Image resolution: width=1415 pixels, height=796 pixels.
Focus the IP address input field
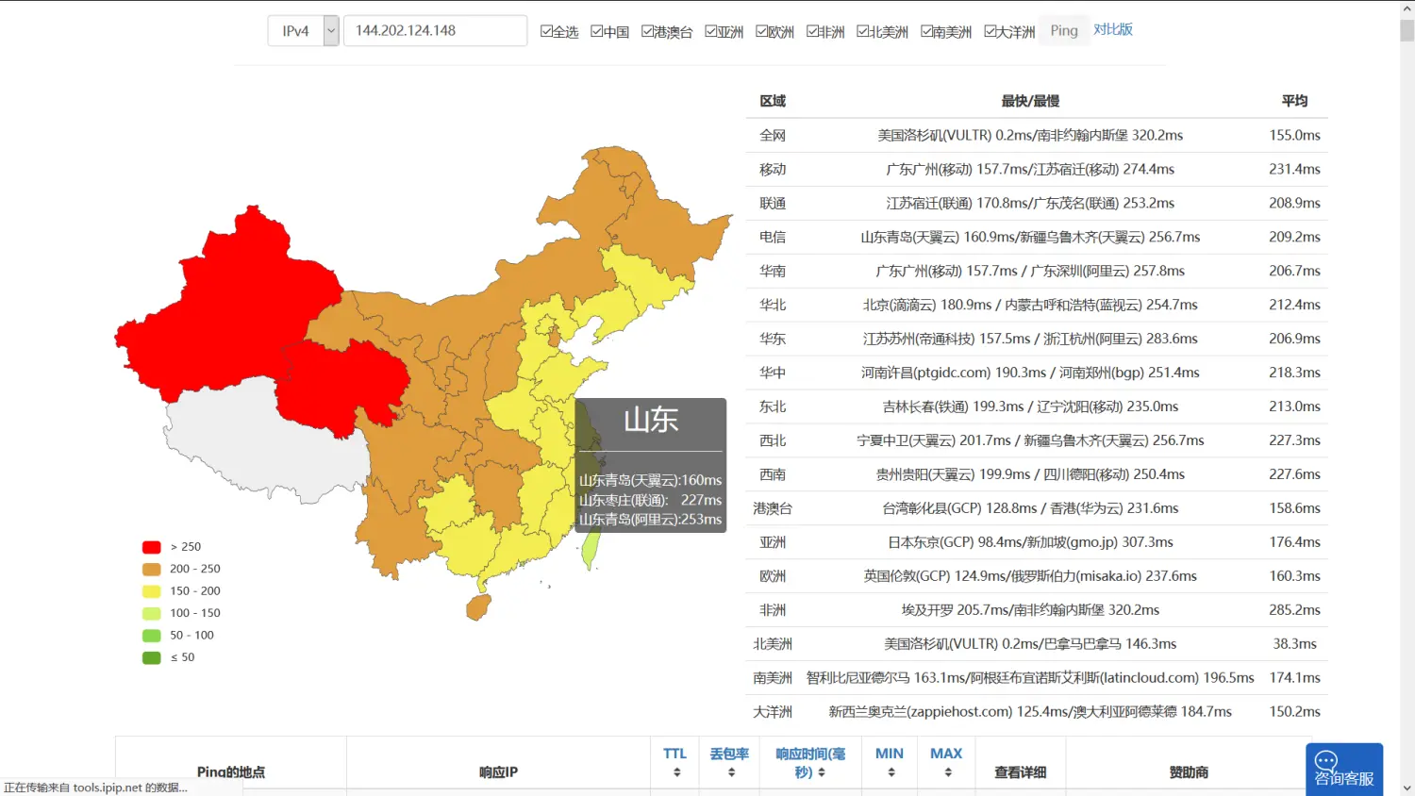tap(435, 31)
